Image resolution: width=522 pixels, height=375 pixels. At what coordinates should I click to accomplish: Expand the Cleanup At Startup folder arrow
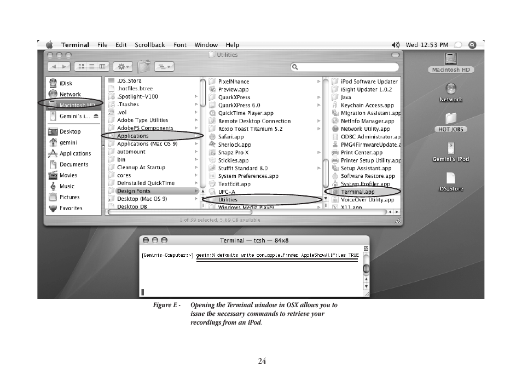tap(196, 168)
